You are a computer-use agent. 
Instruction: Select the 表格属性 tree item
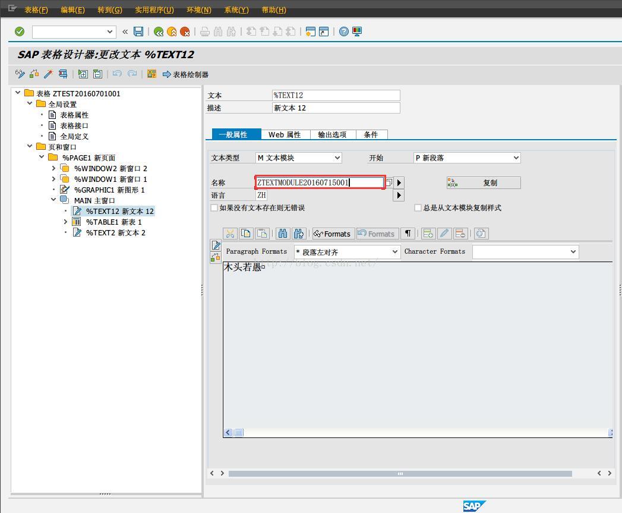point(74,115)
